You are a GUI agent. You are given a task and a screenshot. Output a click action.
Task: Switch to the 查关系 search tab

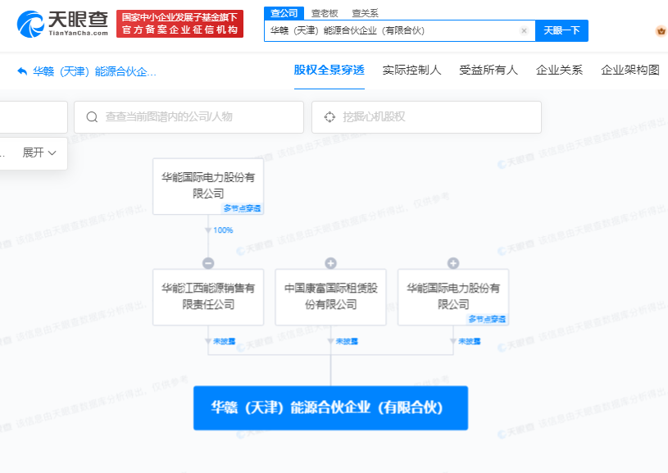[363, 13]
